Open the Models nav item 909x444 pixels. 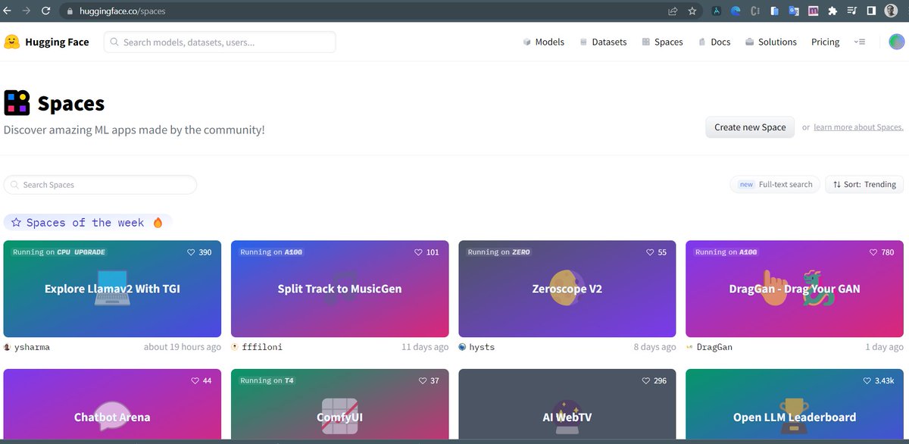[x=543, y=42]
